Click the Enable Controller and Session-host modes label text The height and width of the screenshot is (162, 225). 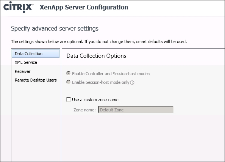[111, 74]
